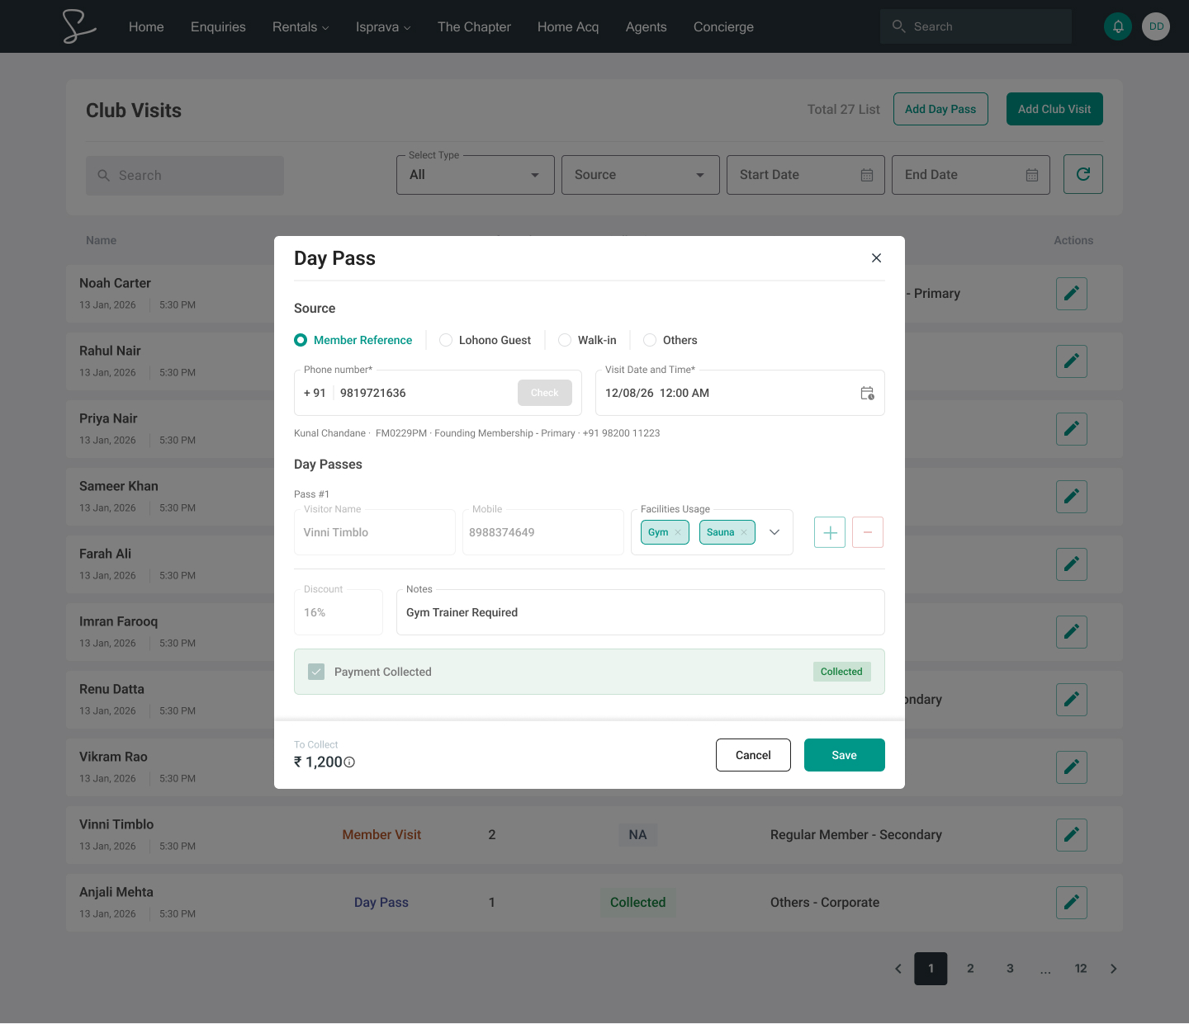1189x1024 pixels.
Task: Edit the Rahul Nair row
Action: pyautogui.click(x=1072, y=361)
